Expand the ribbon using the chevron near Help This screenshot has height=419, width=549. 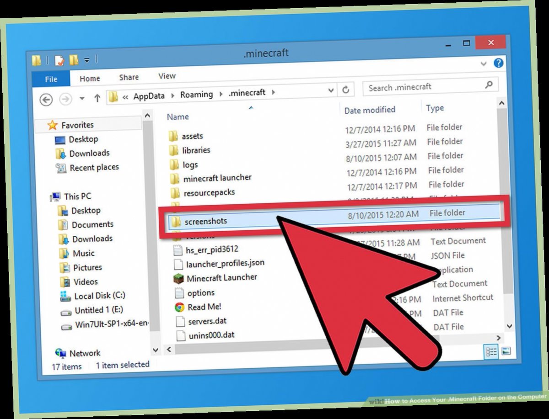click(484, 64)
